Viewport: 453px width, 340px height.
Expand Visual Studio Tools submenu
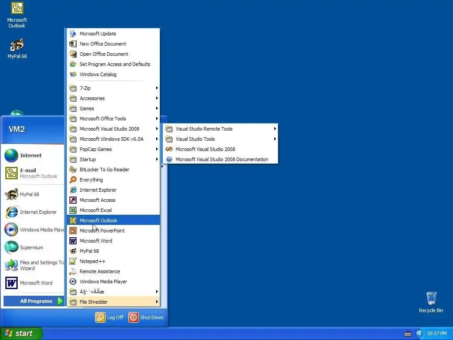(x=220, y=139)
